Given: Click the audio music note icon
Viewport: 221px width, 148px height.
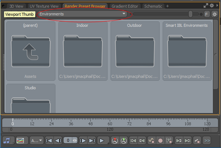Looking at the screenshot, I should [7, 140].
